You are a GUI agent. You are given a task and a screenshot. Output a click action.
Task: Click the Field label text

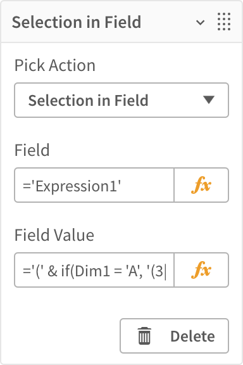pos(32,150)
